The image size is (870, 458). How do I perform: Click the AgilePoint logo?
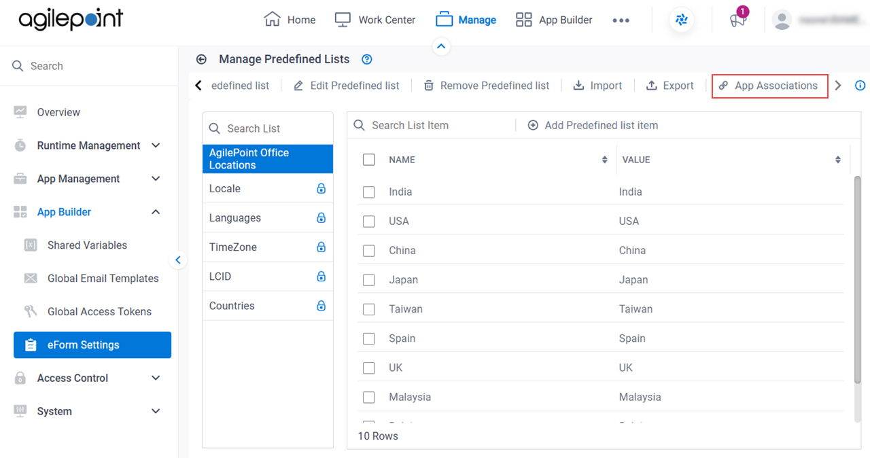point(71,20)
